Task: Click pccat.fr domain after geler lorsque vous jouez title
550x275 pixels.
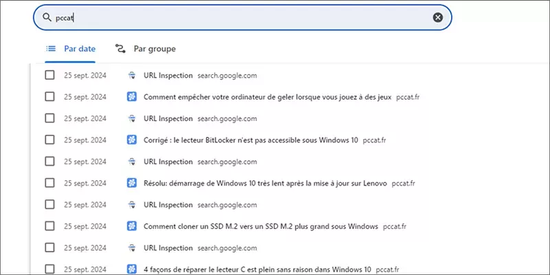Action: click(x=408, y=97)
